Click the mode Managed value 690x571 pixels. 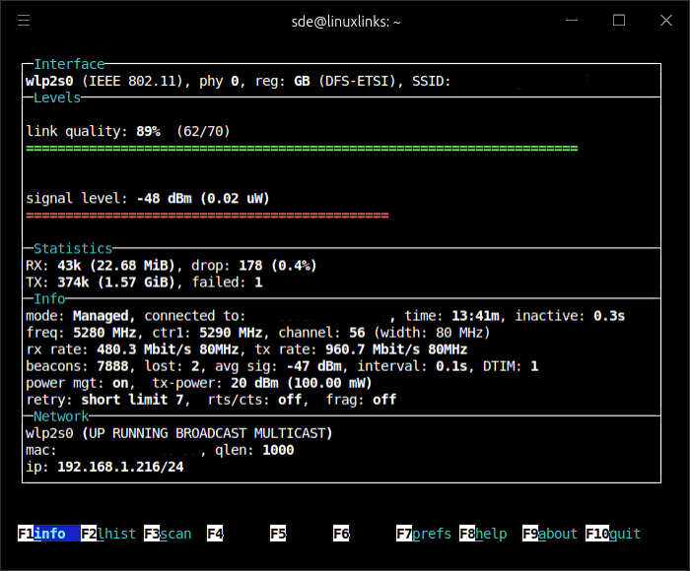point(101,316)
